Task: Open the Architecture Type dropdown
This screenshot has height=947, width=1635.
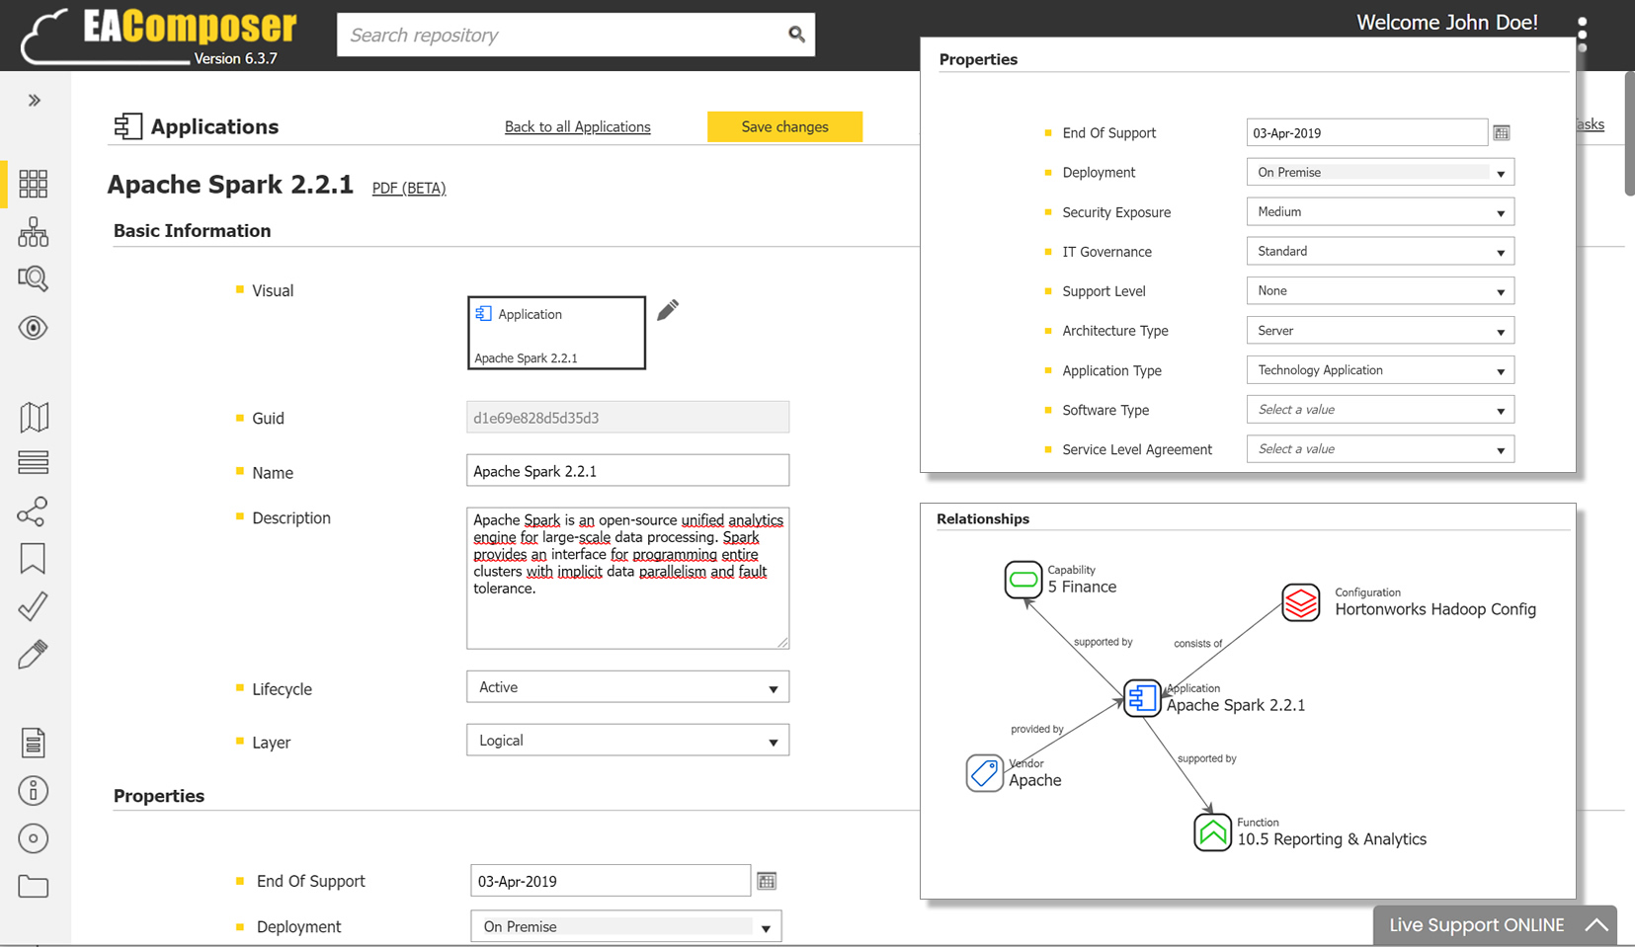Action: click(x=1380, y=330)
